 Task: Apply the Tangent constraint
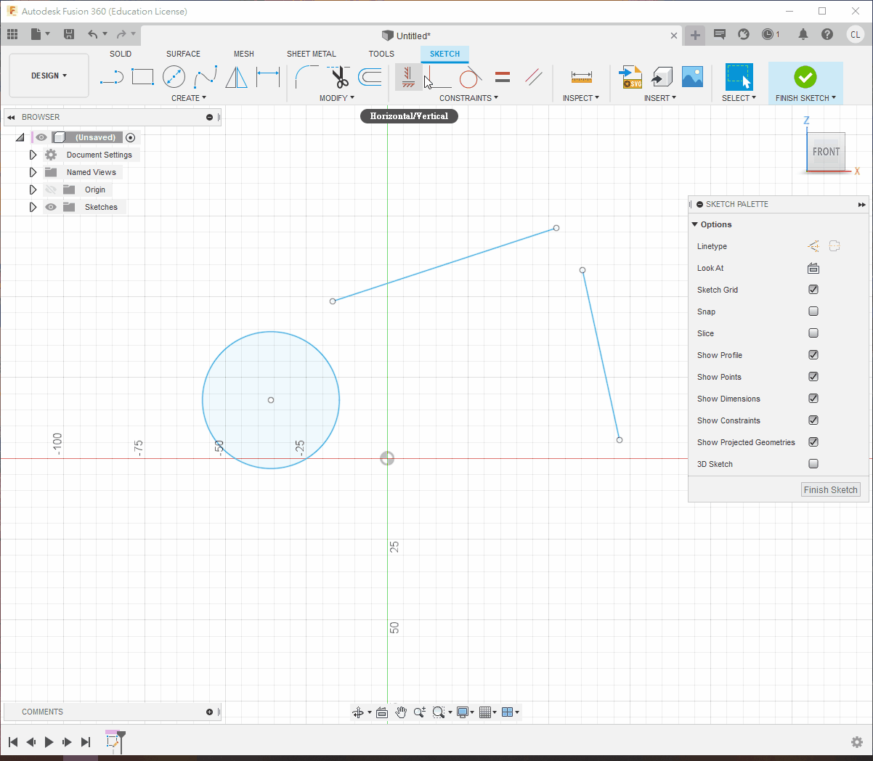(x=469, y=76)
